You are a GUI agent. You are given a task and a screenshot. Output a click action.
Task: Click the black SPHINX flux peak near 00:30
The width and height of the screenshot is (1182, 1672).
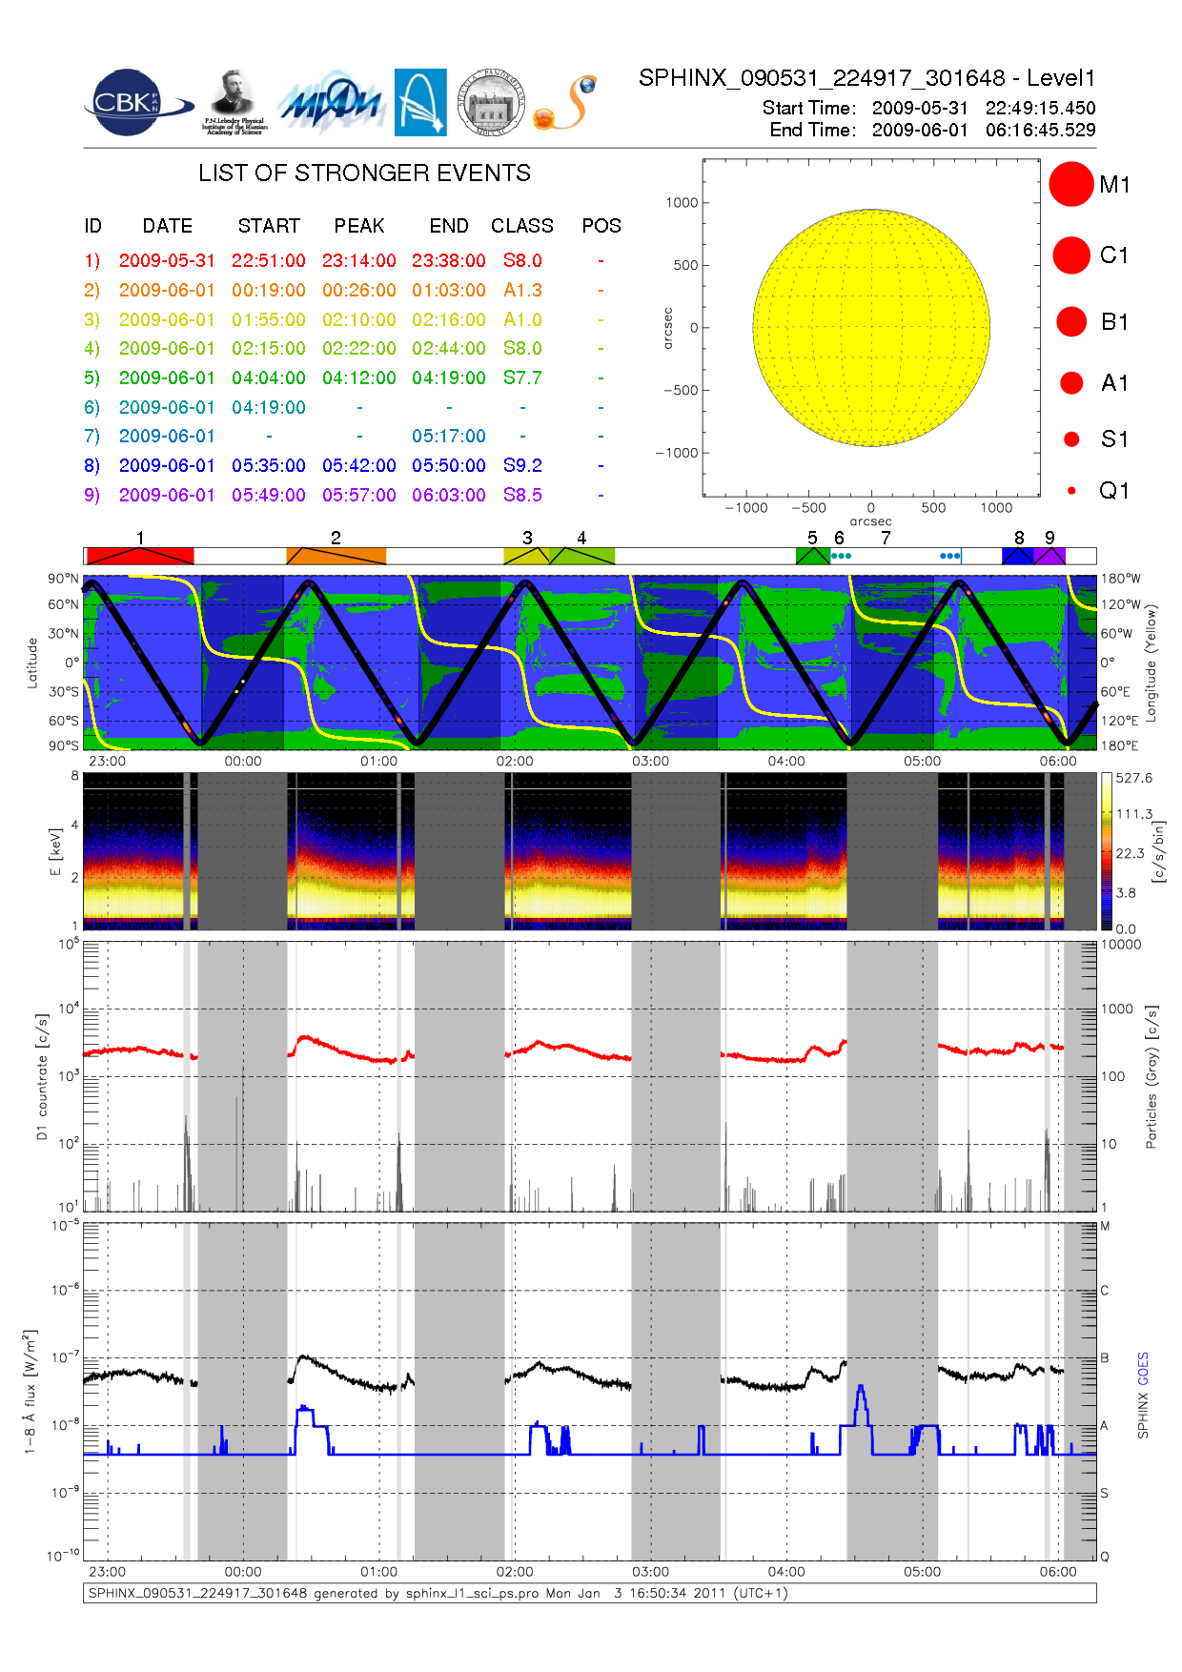click(304, 1356)
